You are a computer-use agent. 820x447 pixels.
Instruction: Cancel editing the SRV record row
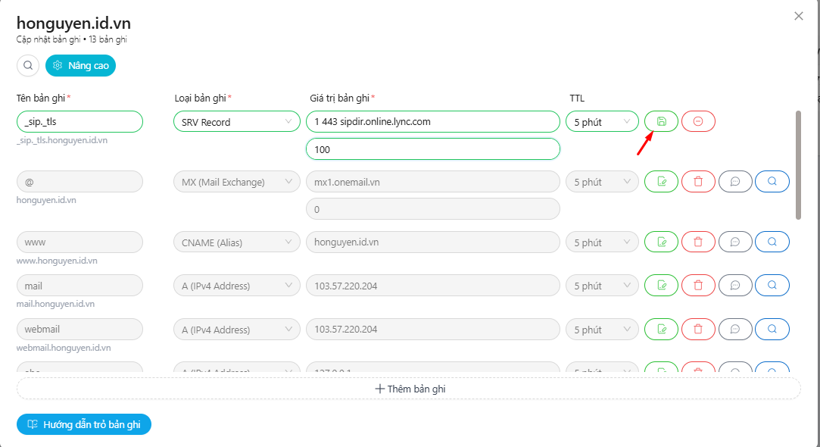pyautogui.click(x=697, y=121)
